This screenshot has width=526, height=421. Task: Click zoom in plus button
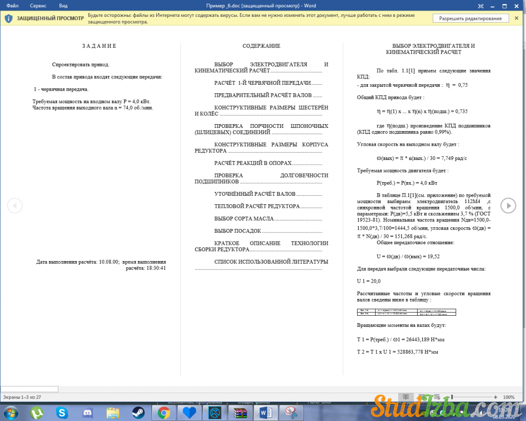(495, 397)
